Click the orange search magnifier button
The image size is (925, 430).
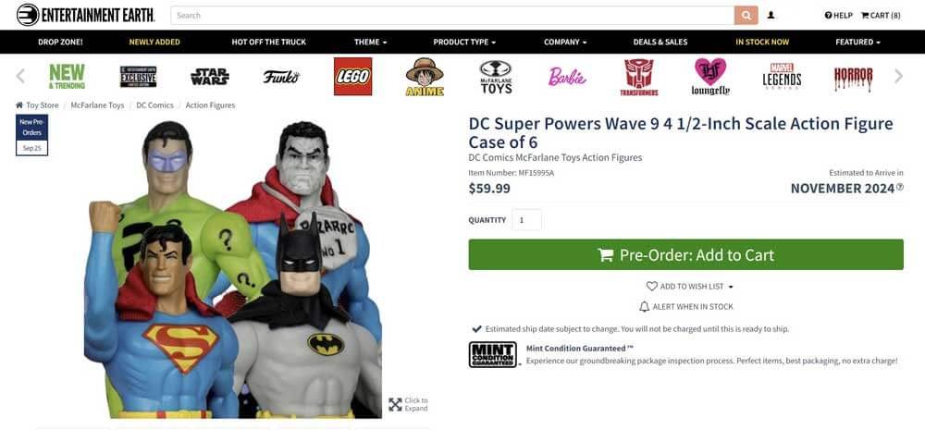[746, 16]
